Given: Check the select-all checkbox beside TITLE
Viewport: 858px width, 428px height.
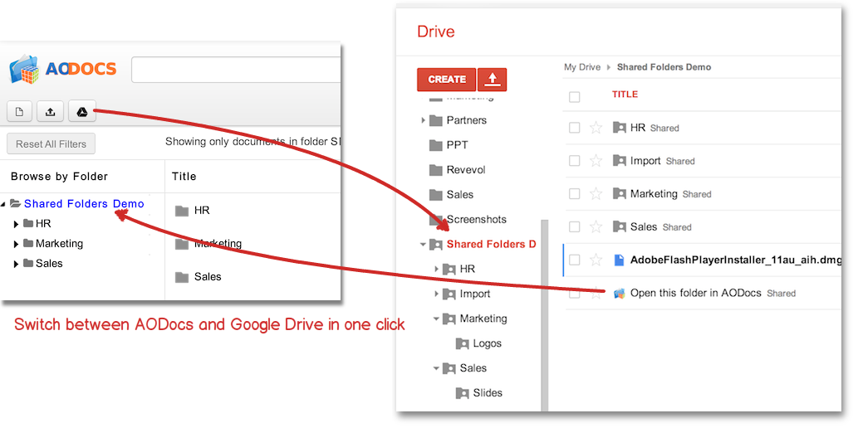Looking at the screenshot, I should coord(574,97).
